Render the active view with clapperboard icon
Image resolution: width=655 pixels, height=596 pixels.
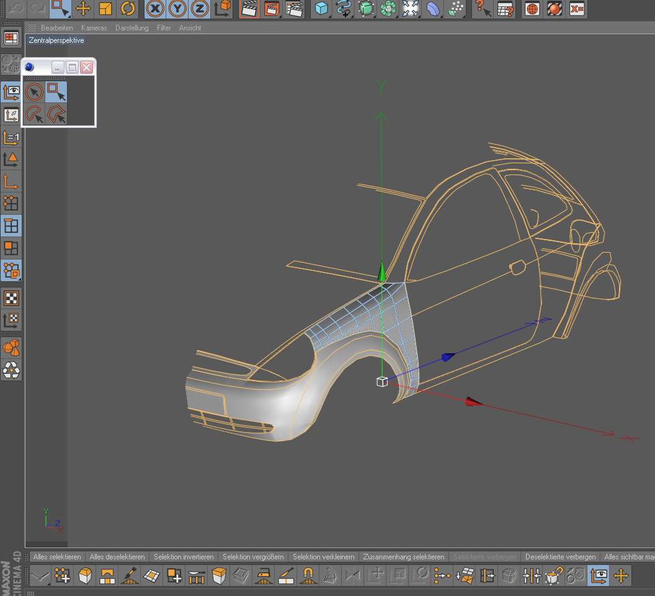click(249, 9)
